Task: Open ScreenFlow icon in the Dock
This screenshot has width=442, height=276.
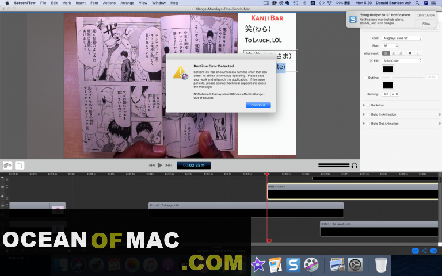Action: [311, 264]
